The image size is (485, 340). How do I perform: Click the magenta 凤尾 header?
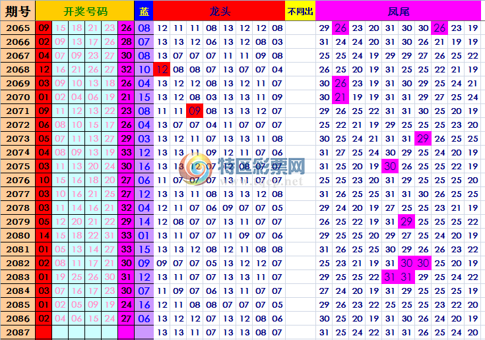click(x=398, y=11)
